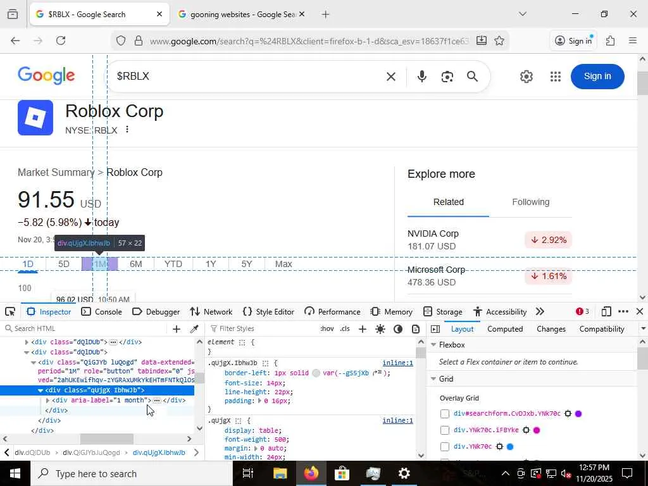The height and width of the screenshot is (486, 648).
Task: Expand the first collapsed dQlDUb div
Action: pyautogui.click(x=27, y=342)
